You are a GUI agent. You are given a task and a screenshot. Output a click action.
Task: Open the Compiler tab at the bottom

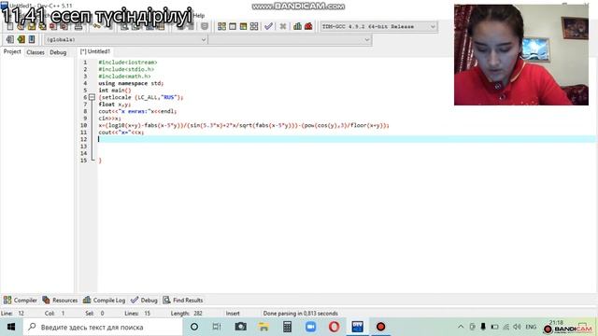click(21, 301)
